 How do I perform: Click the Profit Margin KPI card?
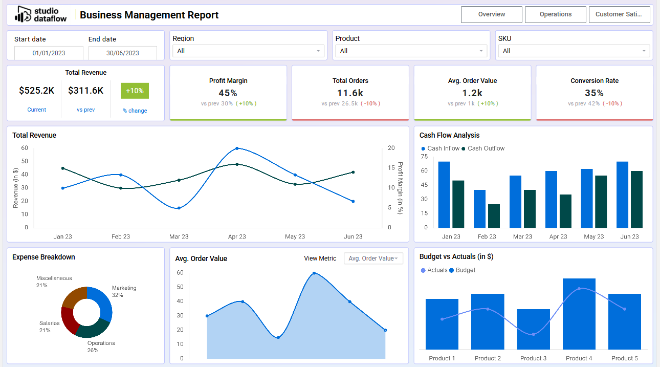pyautogui.click(x=228, y=93)
